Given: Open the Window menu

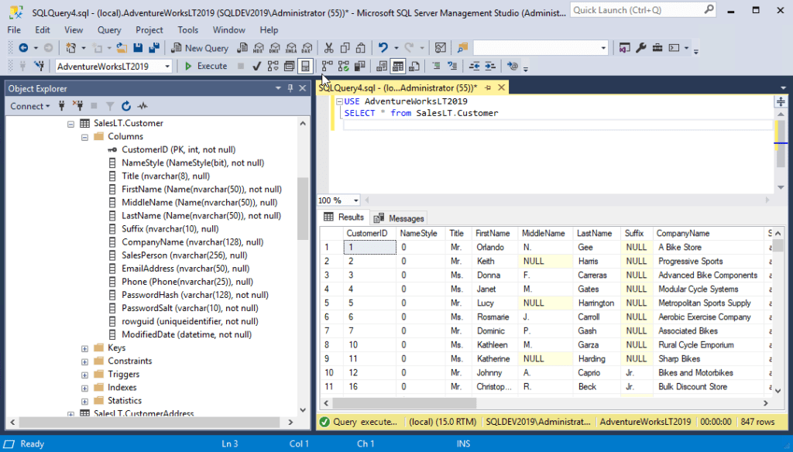Looking at the screenshot, I should click(228, 30).
